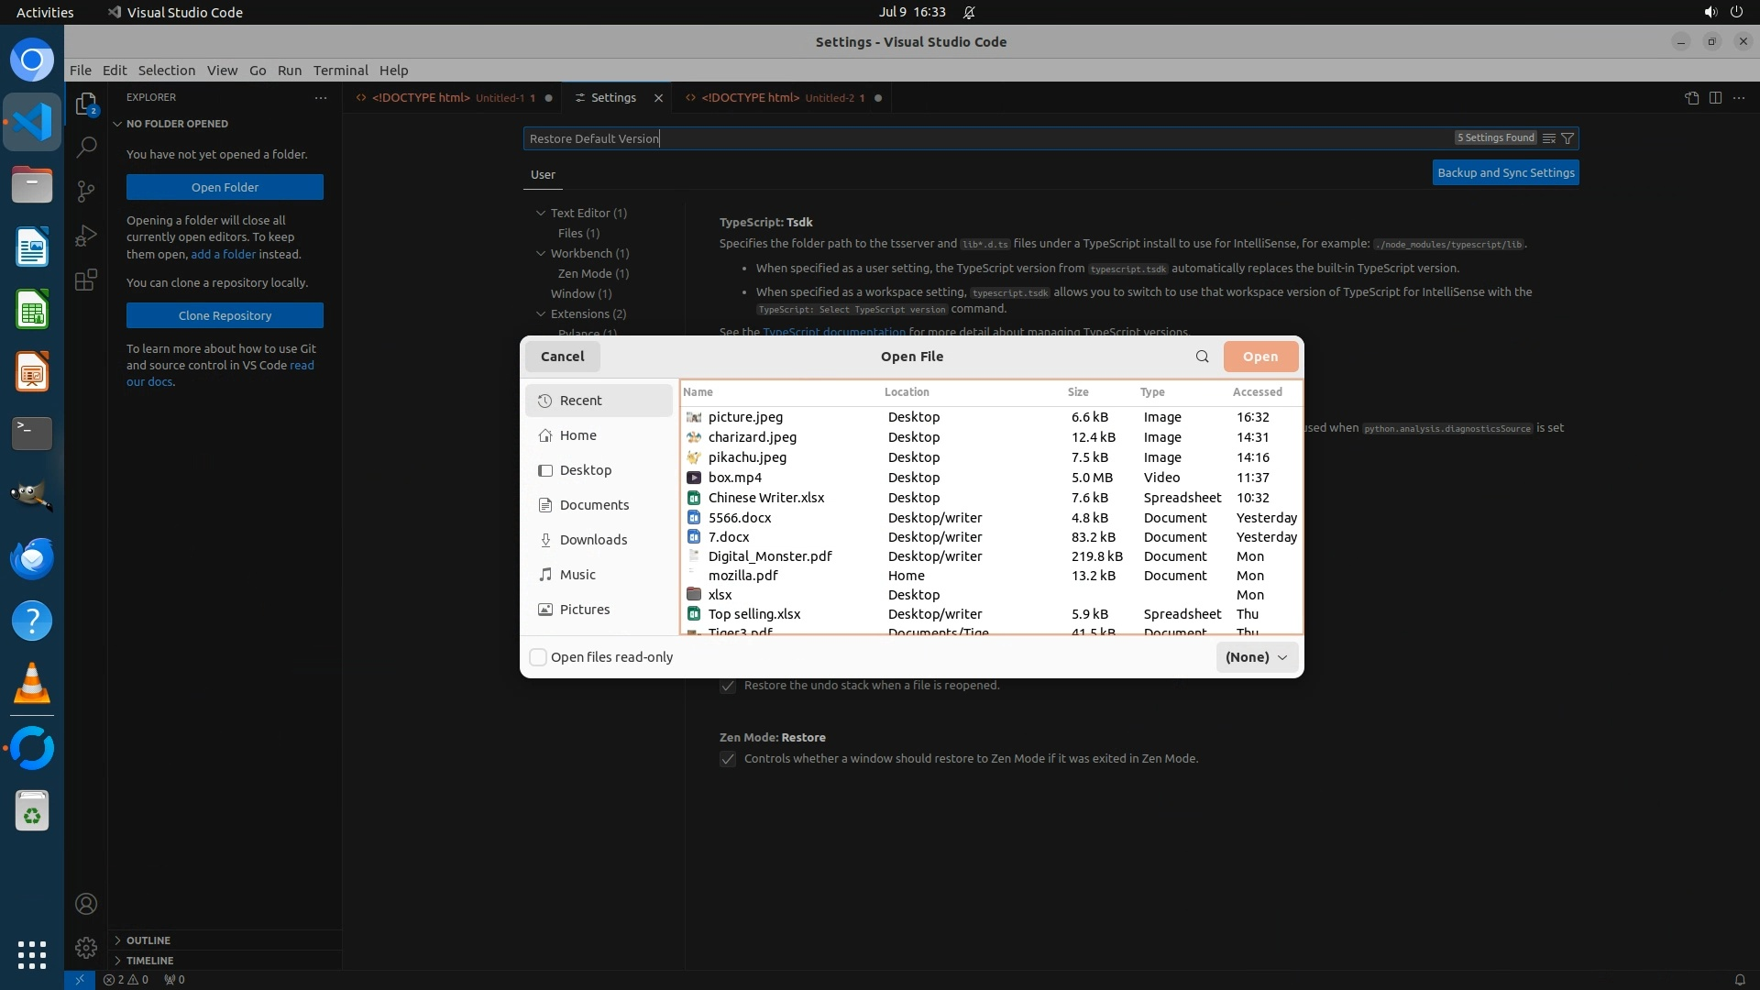Uncheck restore undo stack checkbox

728,686
